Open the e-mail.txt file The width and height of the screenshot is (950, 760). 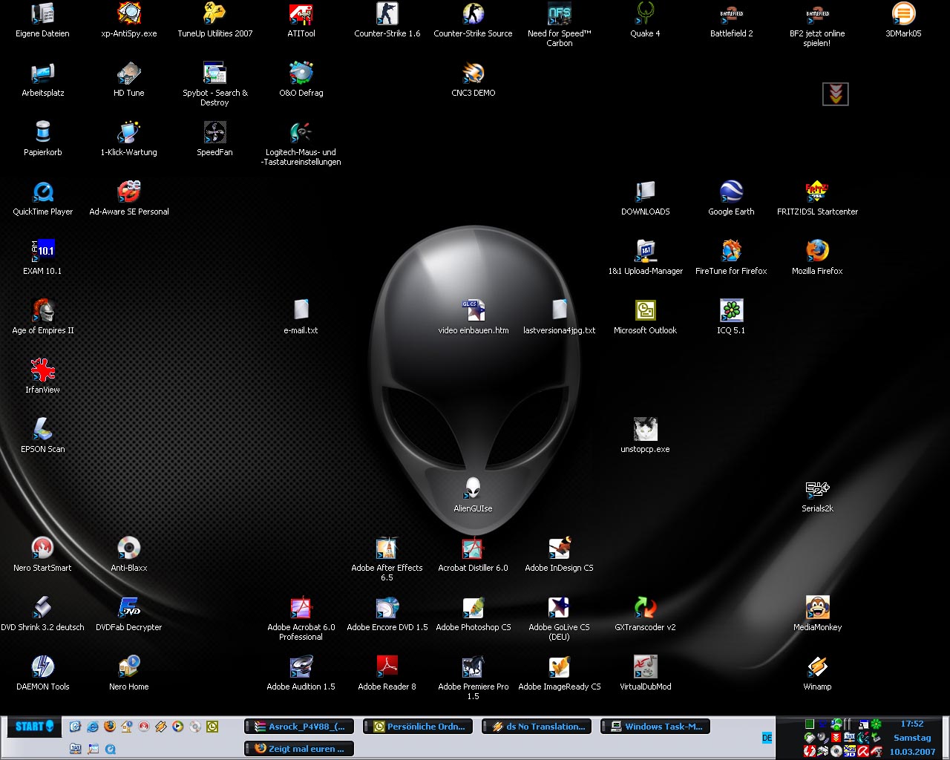click(x=301, y=318)
